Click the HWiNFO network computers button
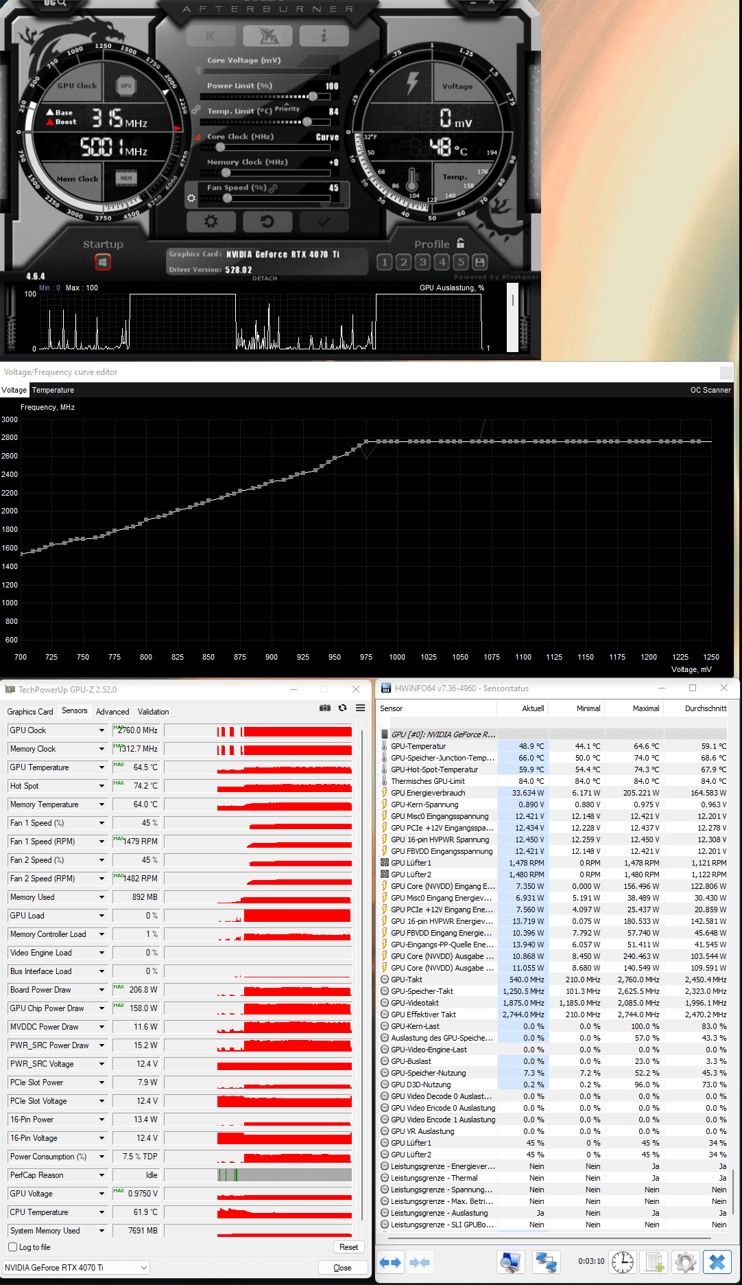This screenshot has width=742, height=1285. click(547, 1262)
